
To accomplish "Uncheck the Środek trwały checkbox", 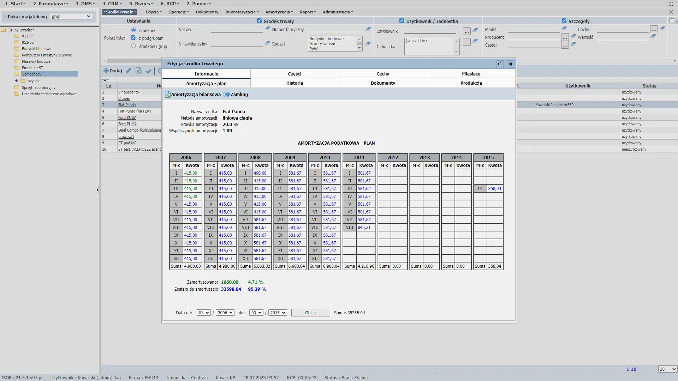I will tap(259, 21).
